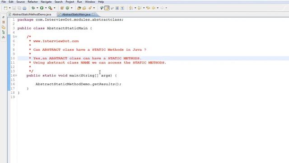Collapse the comment fold at line 5
This screenshot has width=289, height=163.
[x=16, y=37]
